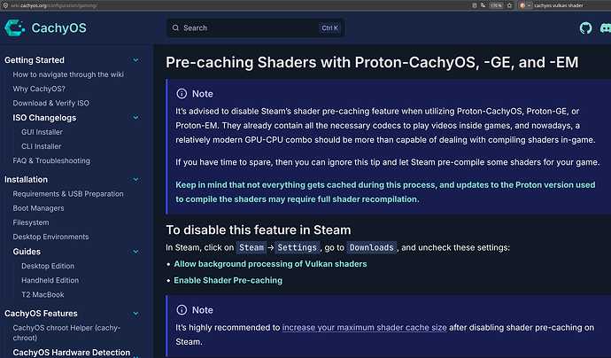This screenshot has height=358, width=611.
Task: Open FAQ & Troubleshooting in the sidebar
Action: click(51, 160)
